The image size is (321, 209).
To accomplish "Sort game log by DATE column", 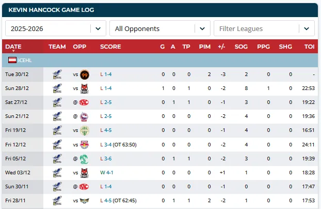I will pos(13,47).
